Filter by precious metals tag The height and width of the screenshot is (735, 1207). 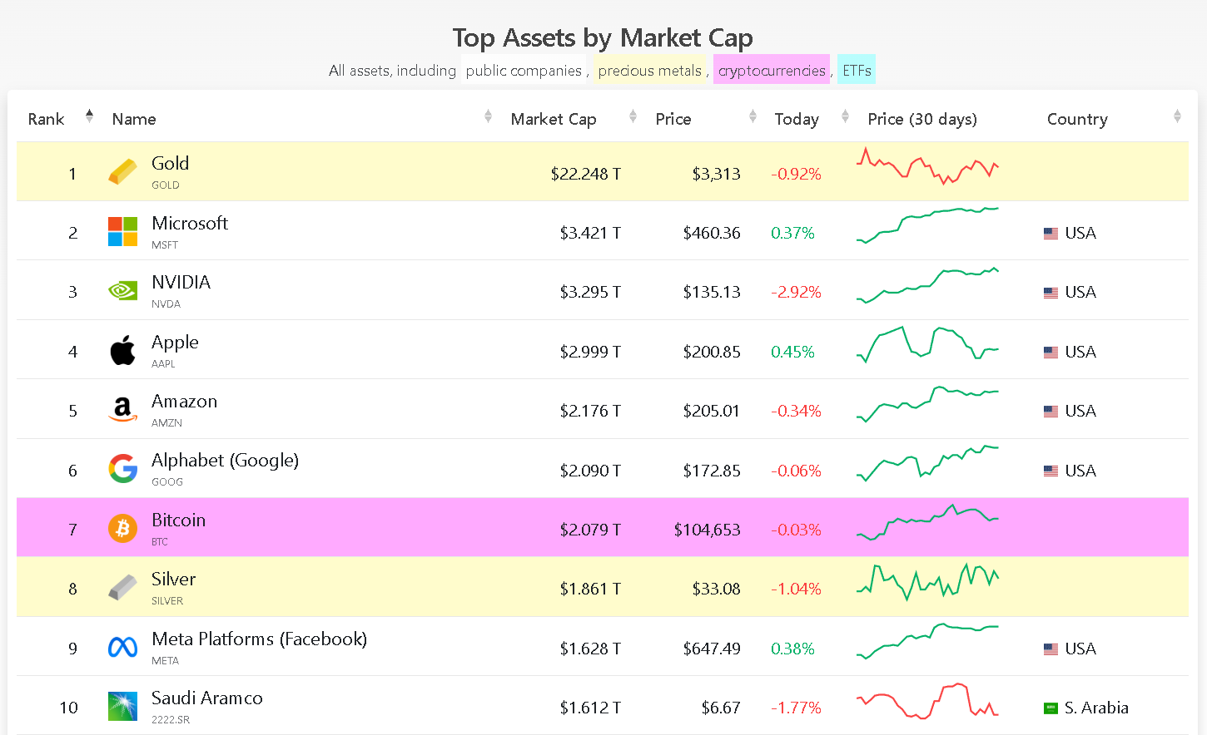click(649, 71)
